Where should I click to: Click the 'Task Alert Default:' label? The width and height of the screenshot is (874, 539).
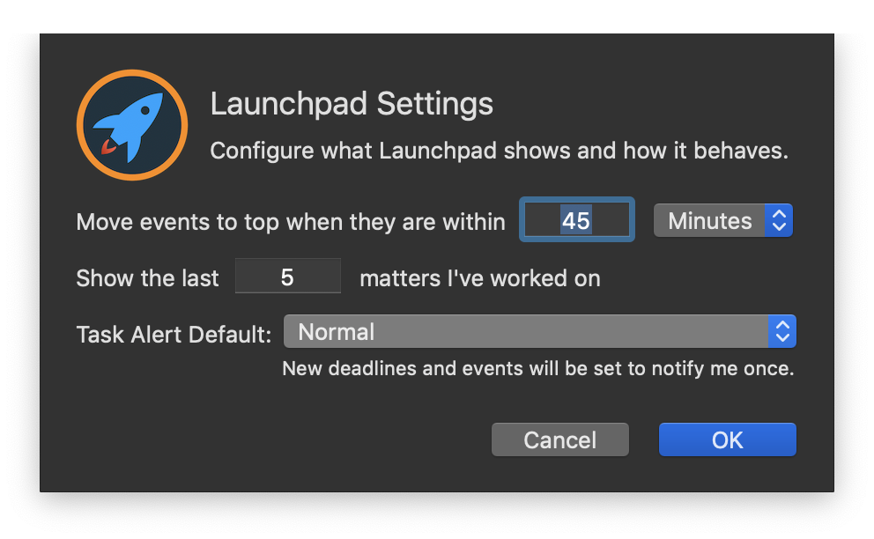174,335
